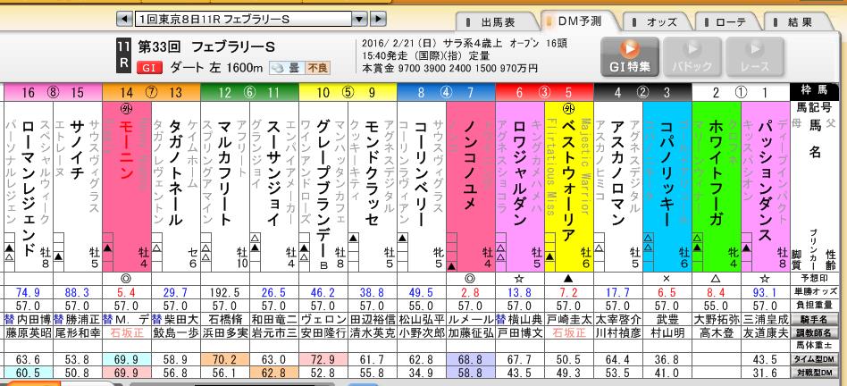Screen dimensions: 847x386
Task: Go to previous race with left arrow button
Action: tap(124, 20)
